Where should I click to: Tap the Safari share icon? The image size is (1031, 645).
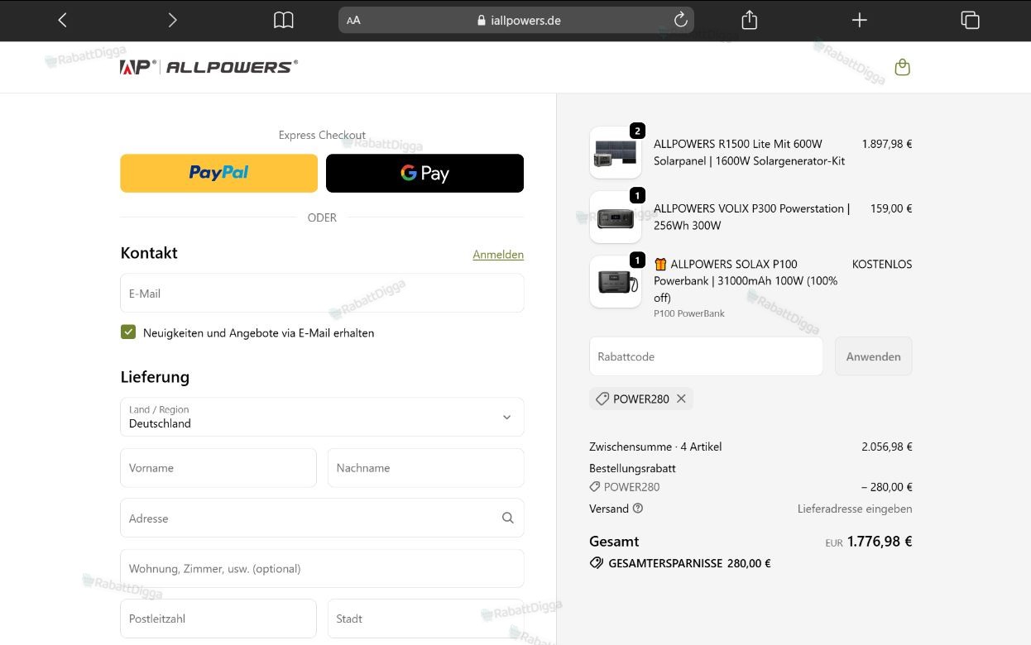click(x=750, y=20)
